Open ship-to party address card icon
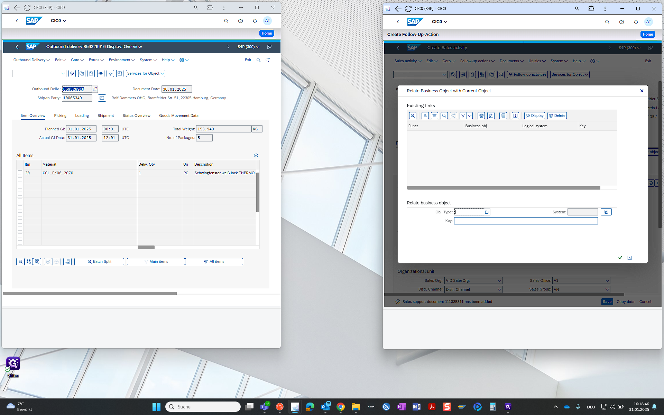Image resolution: width=664 pixels, height=415 pixels. pos(102,98)
